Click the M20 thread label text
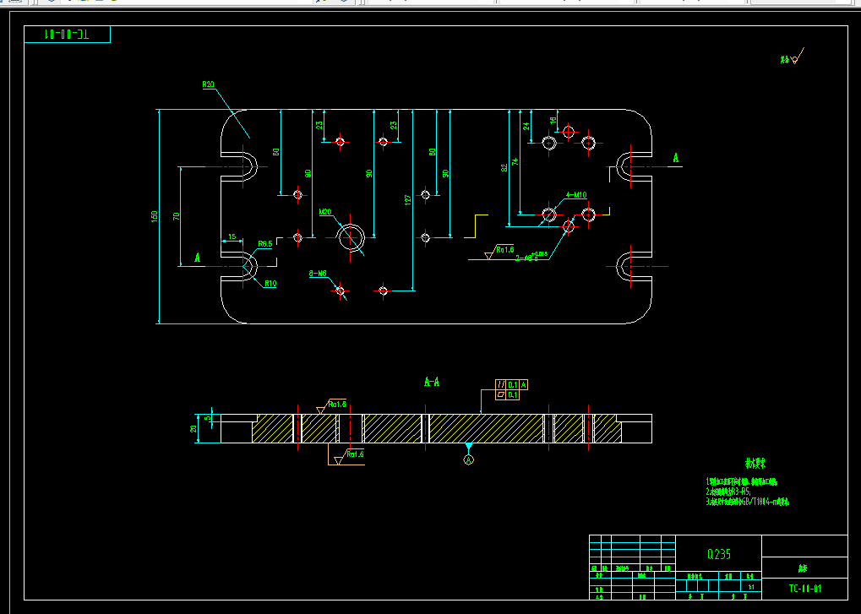This screenshot has height=614, width=861. [x=325, y=212]
